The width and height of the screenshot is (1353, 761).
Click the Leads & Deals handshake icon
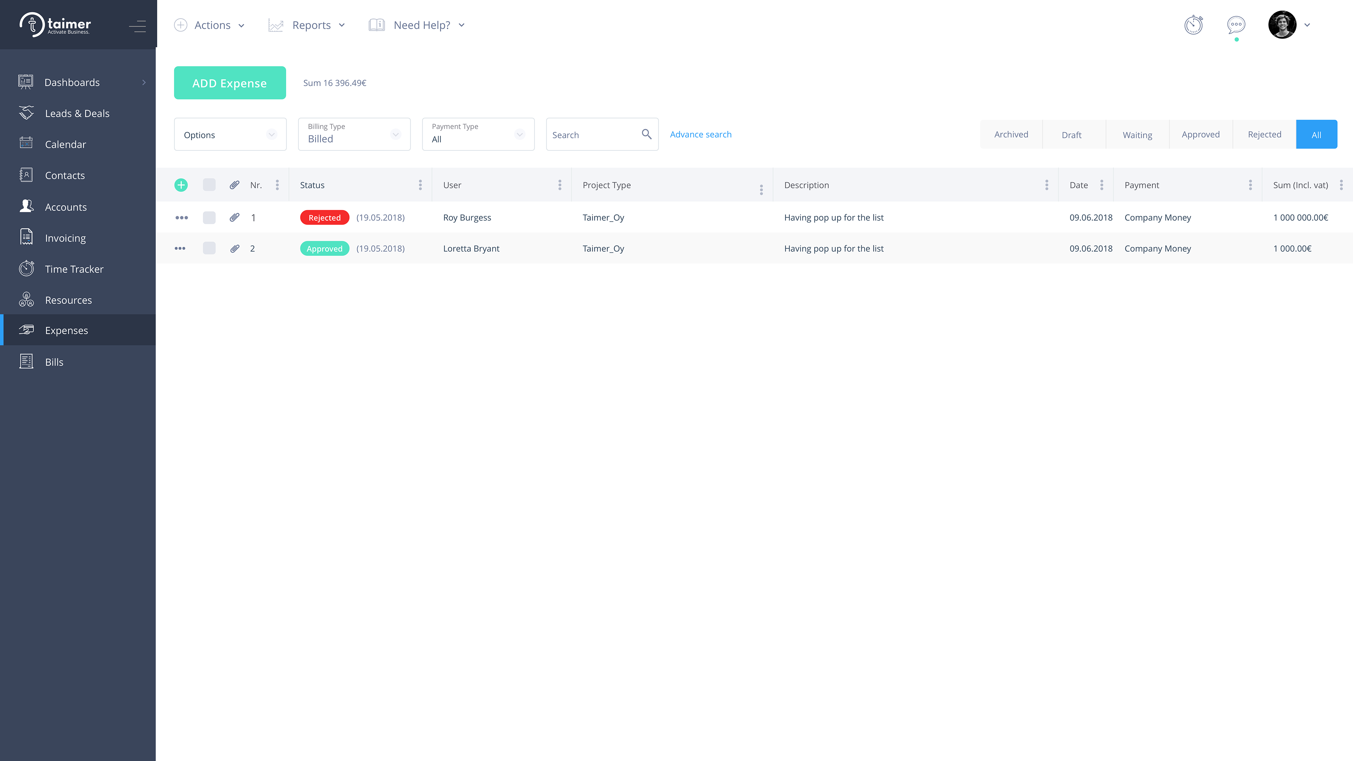(x=26, y=113)
